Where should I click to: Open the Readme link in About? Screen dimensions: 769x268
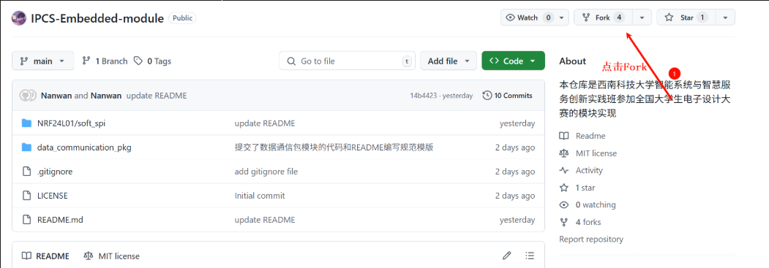point(582,136)
